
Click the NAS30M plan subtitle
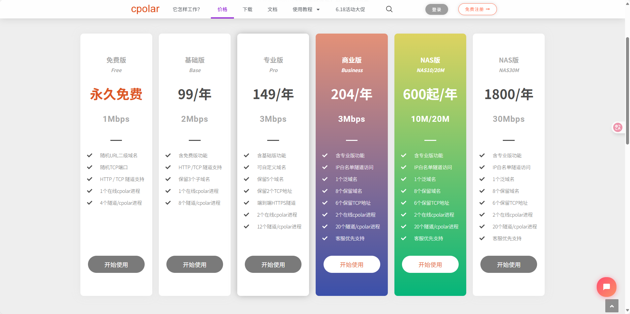tap(509, 70)
